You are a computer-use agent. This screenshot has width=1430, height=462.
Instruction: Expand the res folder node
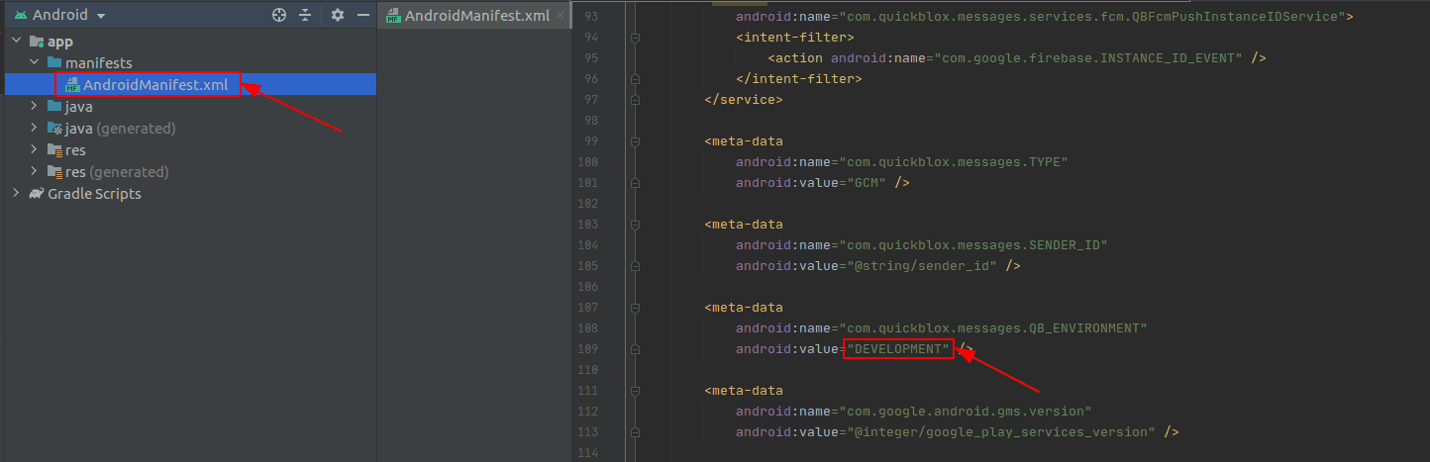coord(35,150)
